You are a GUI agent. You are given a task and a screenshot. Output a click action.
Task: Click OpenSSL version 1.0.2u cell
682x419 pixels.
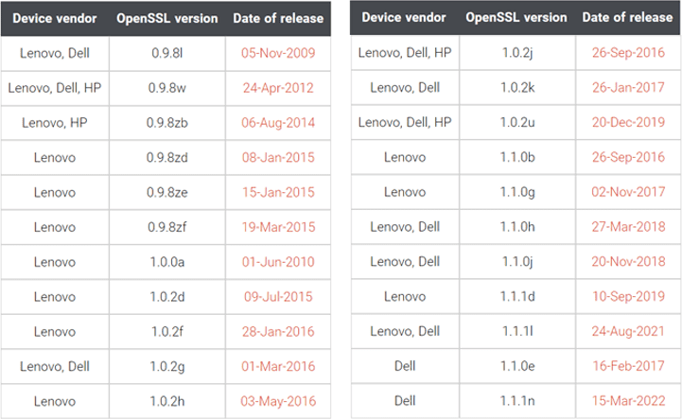tap(520, 122)
